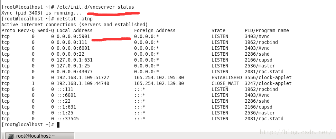The width and height of the screenshot is (336, 139).
Task: Click local address 127.0.0.1:631
Action: click(75, 60)
